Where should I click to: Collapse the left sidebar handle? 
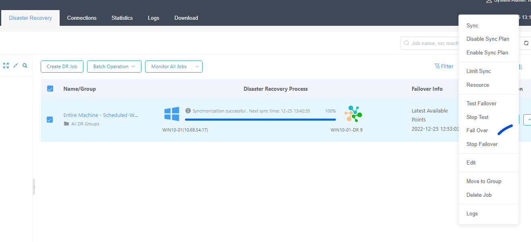[34, 187]
